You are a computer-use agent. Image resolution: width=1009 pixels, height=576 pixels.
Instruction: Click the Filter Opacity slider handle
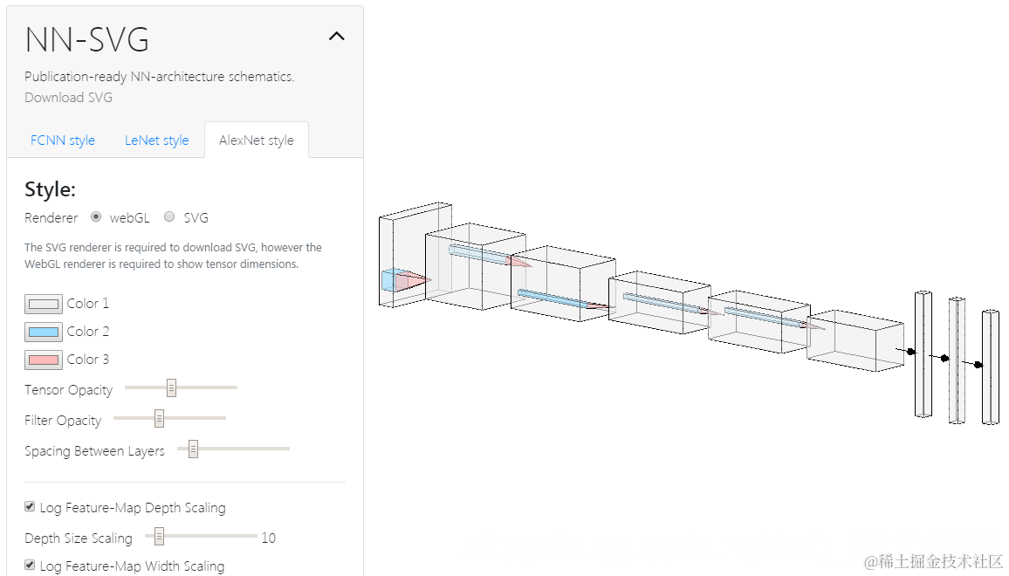pos(159,418)
